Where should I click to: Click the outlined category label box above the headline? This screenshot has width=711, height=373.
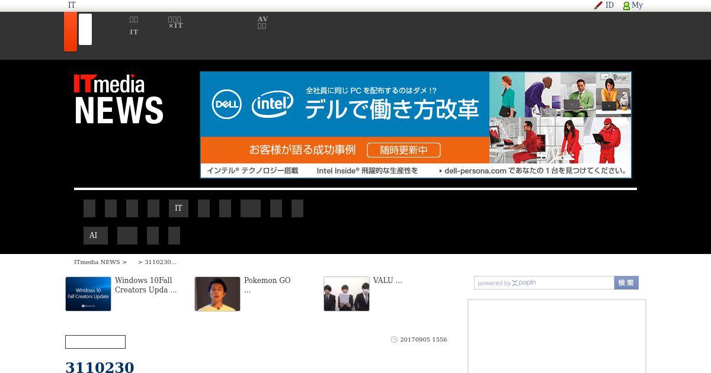(x=95, y=342)
